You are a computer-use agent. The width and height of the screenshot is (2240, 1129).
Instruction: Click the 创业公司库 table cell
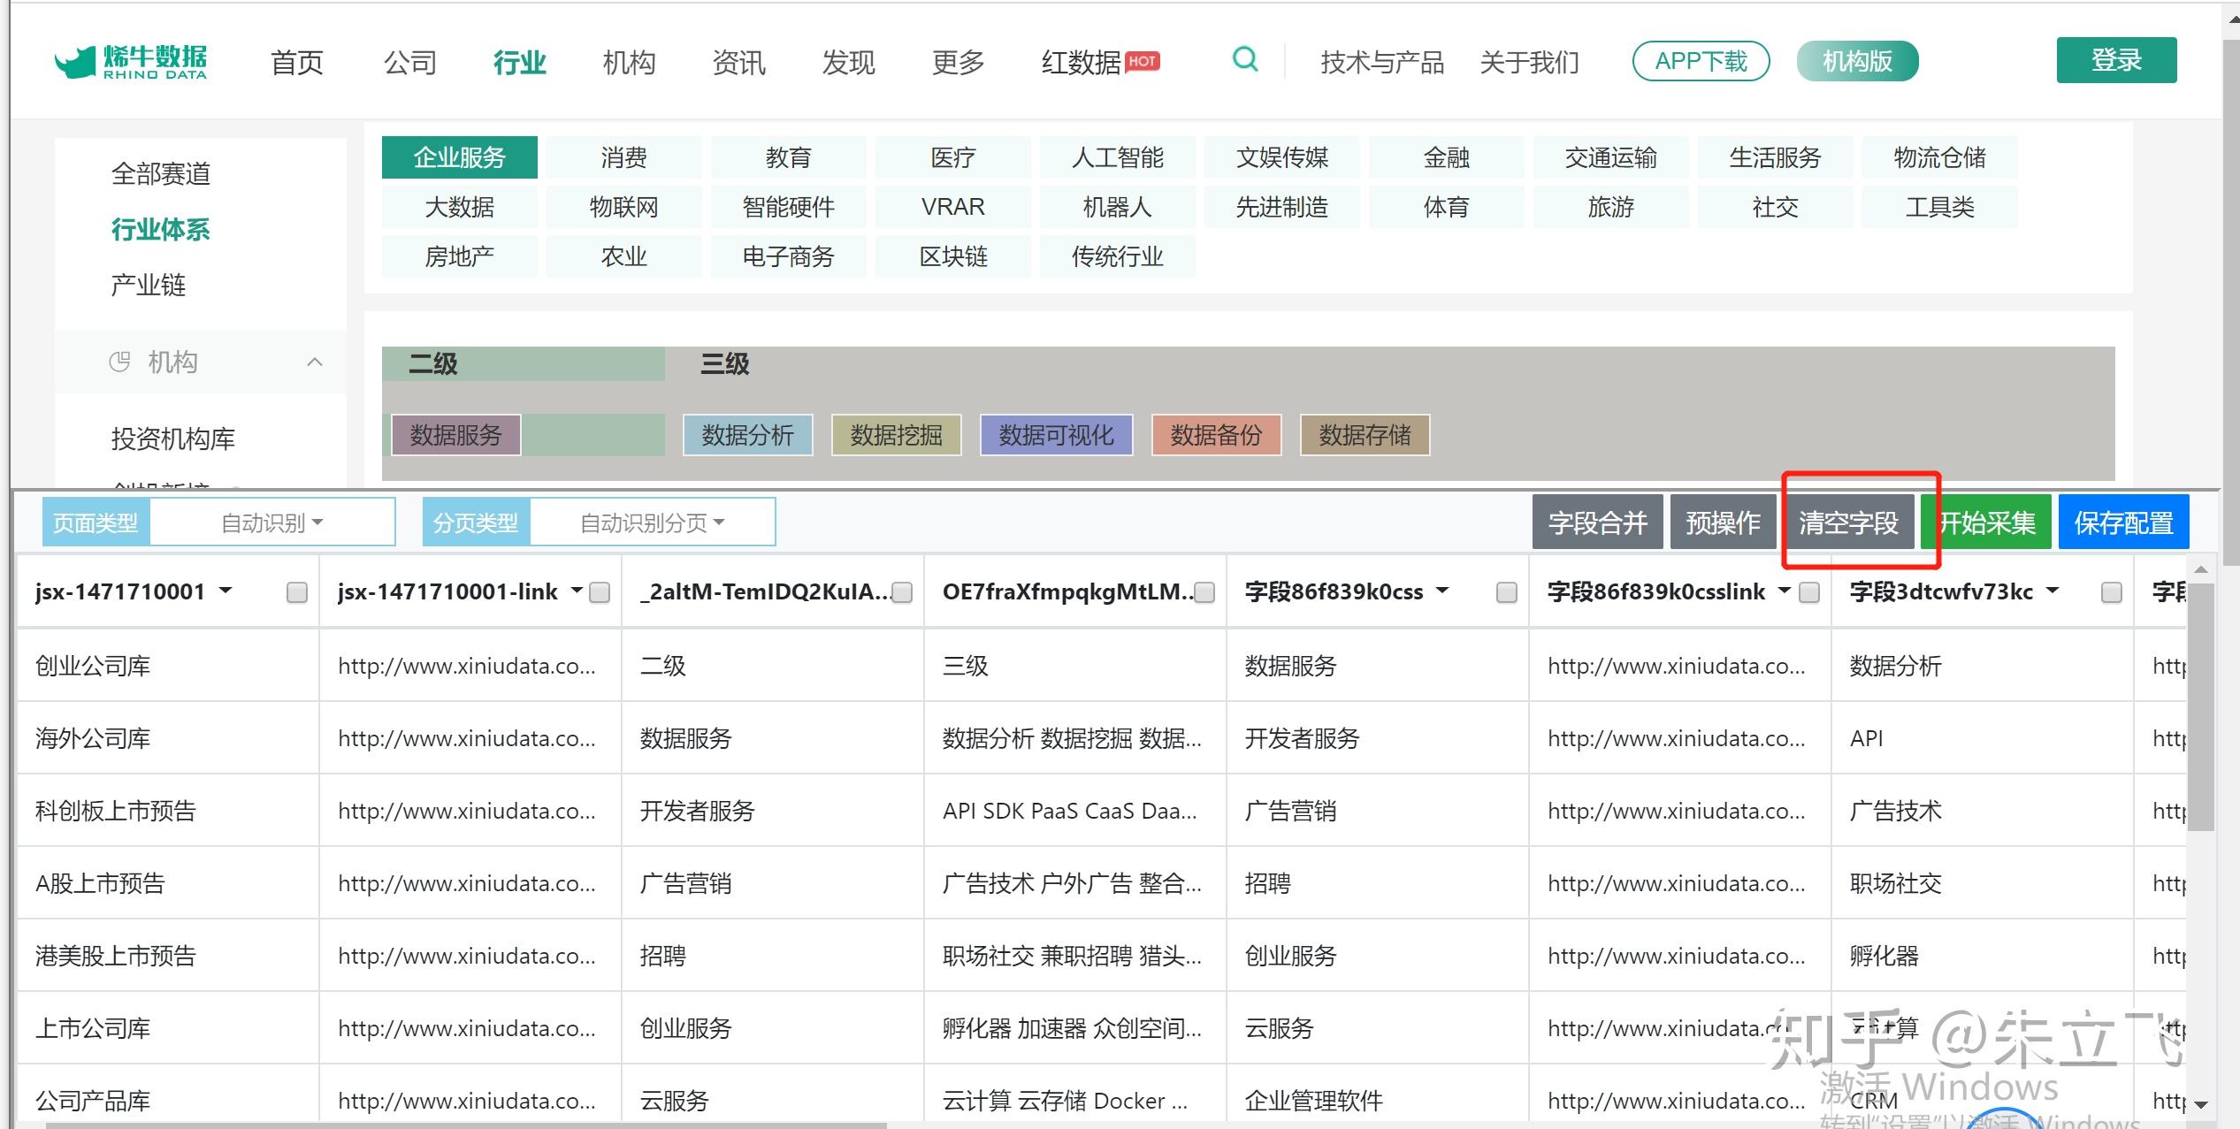pos(168,666)
